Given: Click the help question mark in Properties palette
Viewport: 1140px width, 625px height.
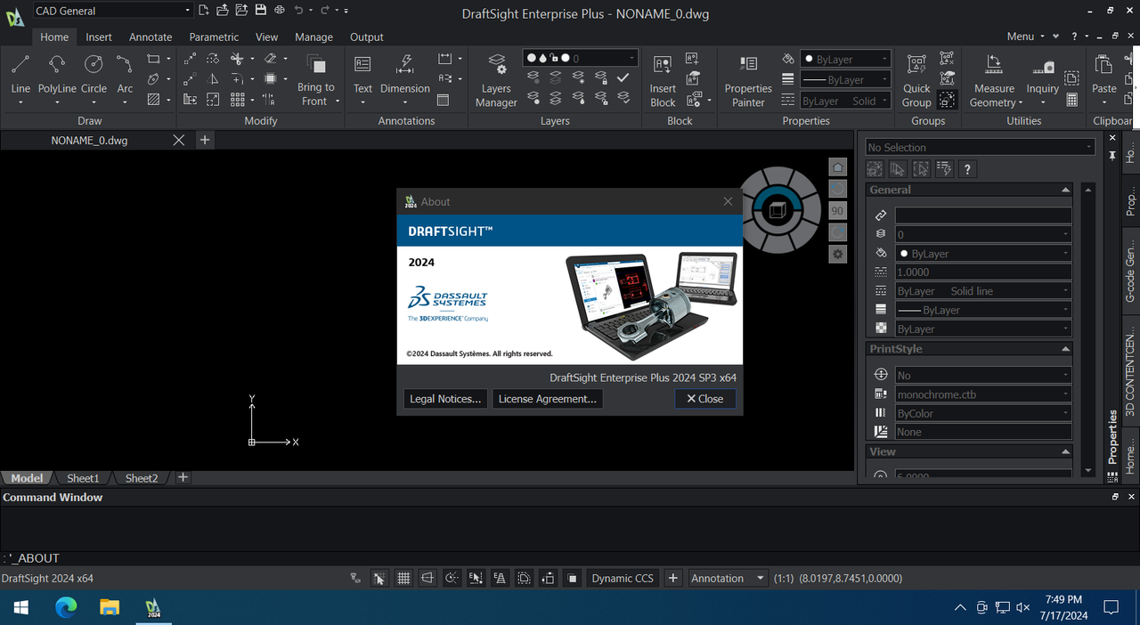Looking at the screenshot, I should coord(968,169).
